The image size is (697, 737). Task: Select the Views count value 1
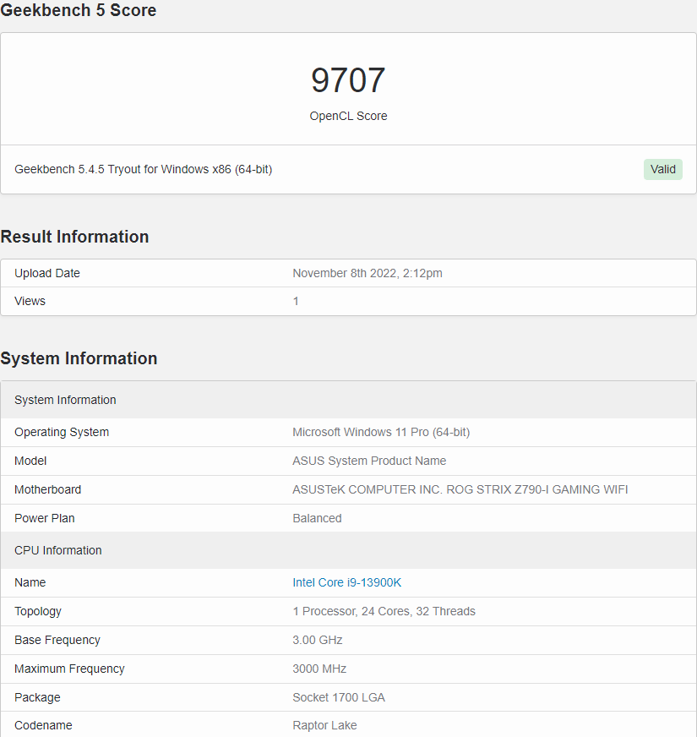pyautogui.click(x=296, y=301)
